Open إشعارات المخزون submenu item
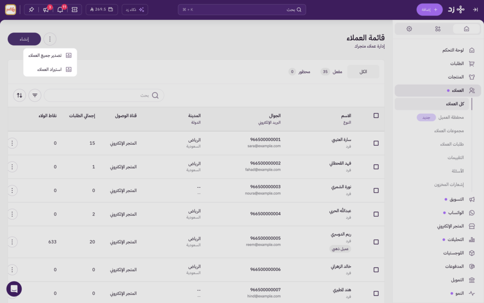This screenshot has width=484, height=303. pyautogui.click(x=449, y=184)
